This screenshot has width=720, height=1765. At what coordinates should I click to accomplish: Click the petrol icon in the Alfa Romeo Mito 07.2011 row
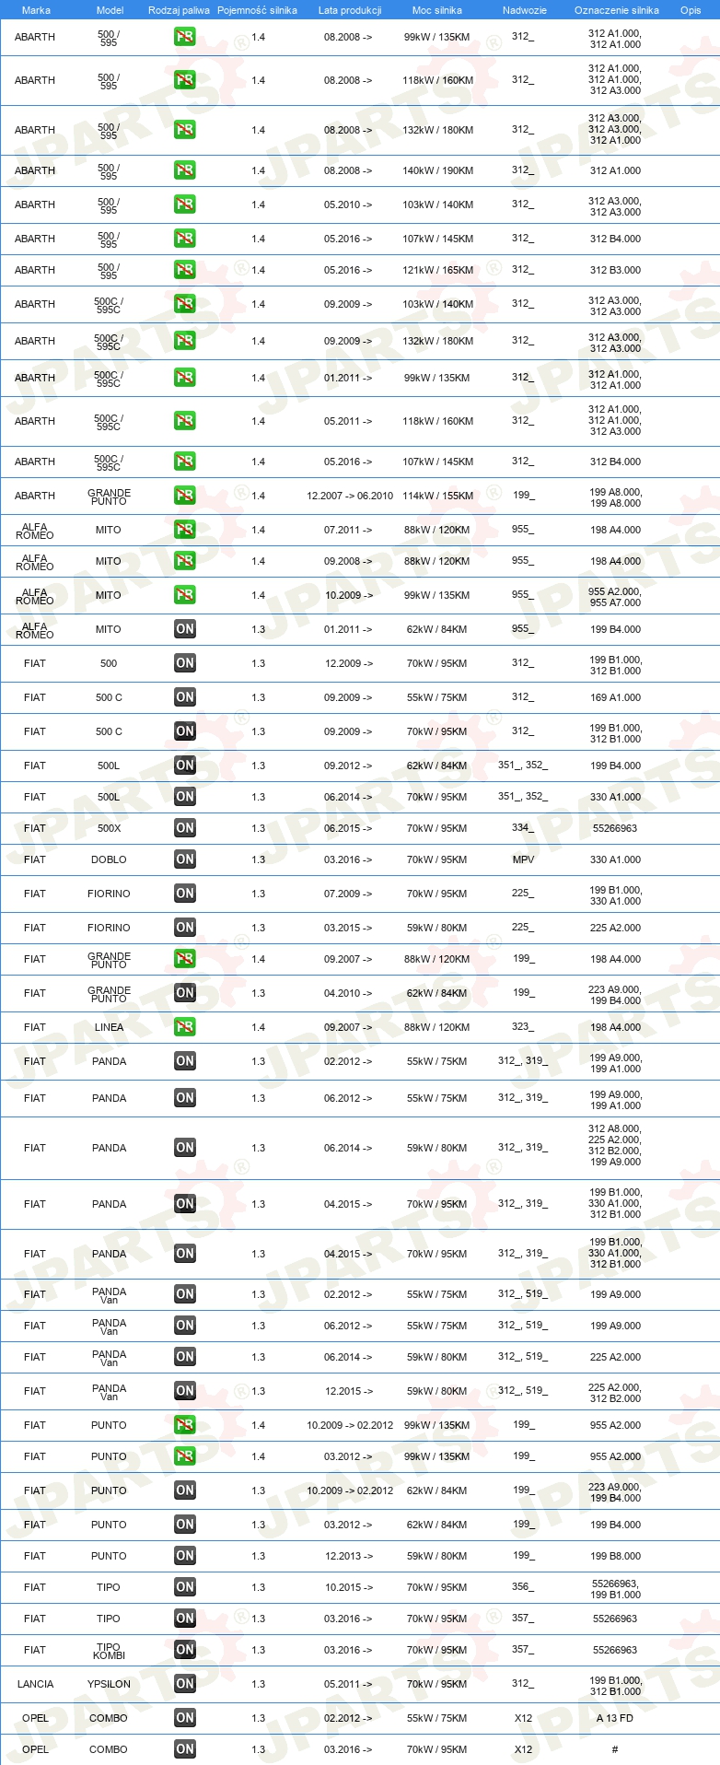pos(185,530)
